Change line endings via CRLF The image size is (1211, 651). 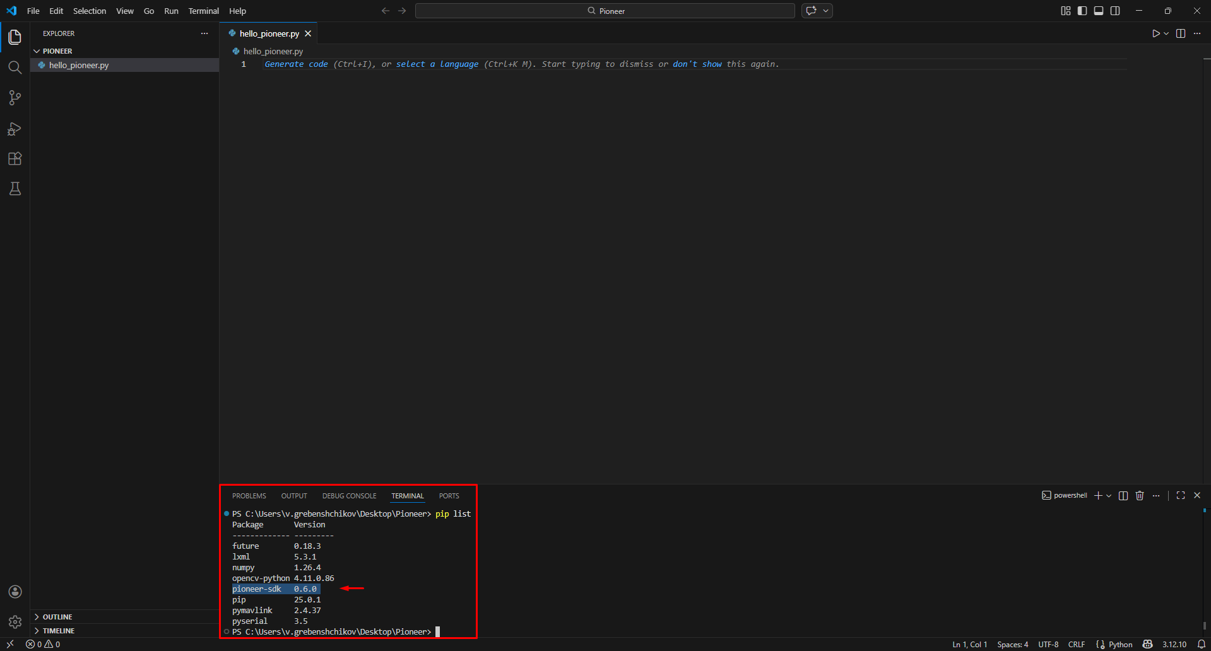pos(1077,644)
